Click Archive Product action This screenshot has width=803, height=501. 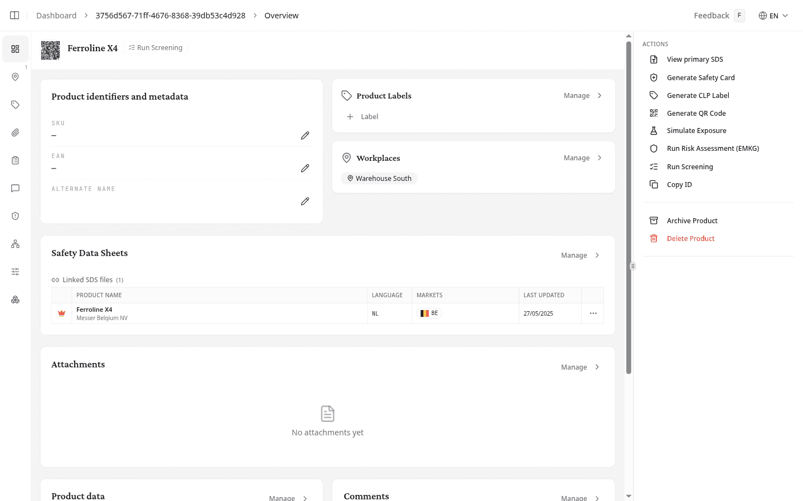(692, 221)
